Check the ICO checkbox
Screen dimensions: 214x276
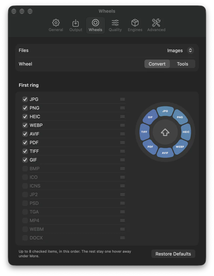(25, 177)
